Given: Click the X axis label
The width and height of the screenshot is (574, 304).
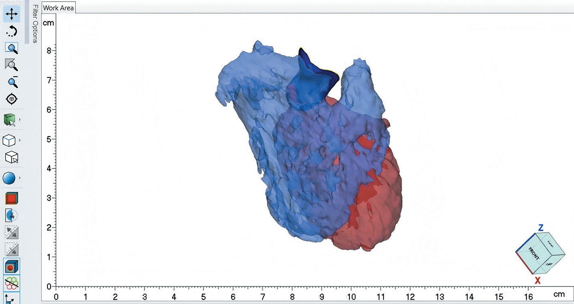Looking at the screenshot, I should 538,281.
